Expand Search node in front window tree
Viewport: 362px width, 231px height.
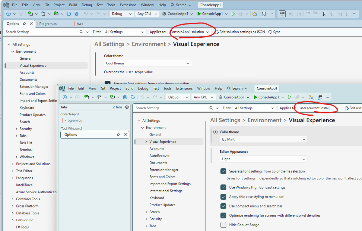point(146,212)
